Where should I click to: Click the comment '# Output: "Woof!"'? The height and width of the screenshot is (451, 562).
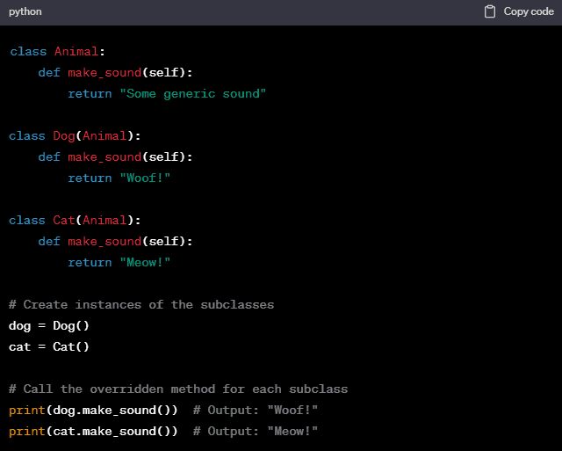click(256, 410)
